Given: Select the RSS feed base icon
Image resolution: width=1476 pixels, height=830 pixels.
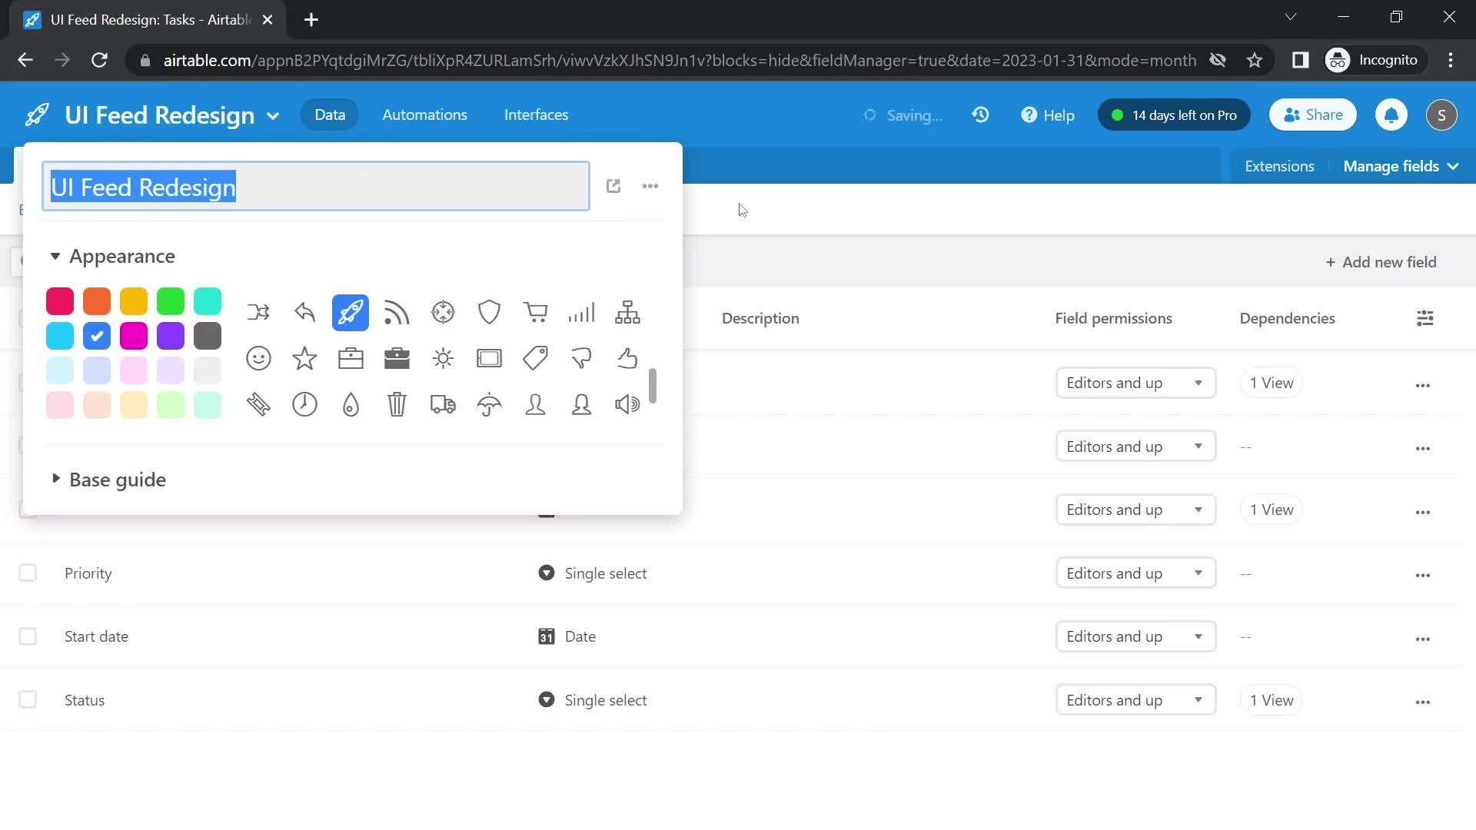Looking at the screenshot, I should [x=397, y=313].
